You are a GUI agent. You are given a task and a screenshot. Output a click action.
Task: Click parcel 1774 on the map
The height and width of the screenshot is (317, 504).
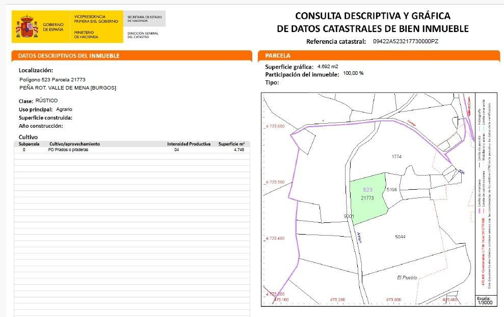point(396,157)
